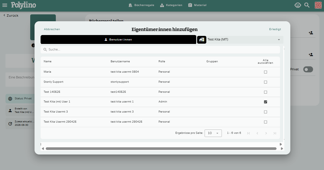Click the person icon beside Erstellt von
The width and height of the screenshot is (324, 170).
(x=10, y=111)
